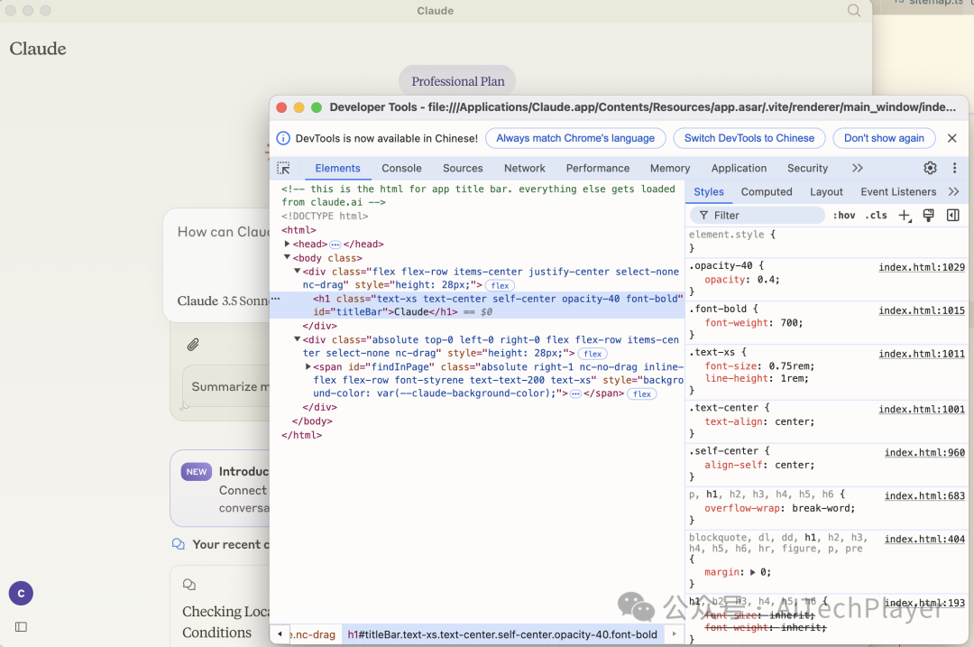Viewport: 974px width, 647px height.
Task: Activate the element inspector picker icon
Action: pos(283,169)
